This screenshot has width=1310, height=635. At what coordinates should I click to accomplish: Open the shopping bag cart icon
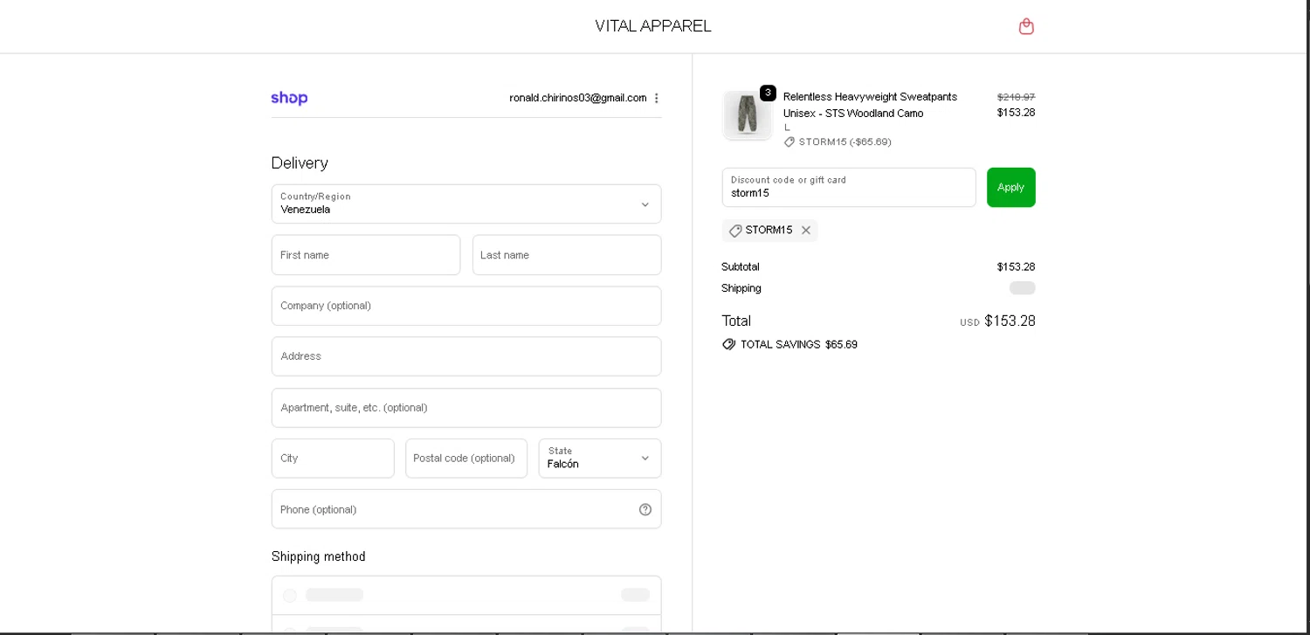pos(1026,26)
